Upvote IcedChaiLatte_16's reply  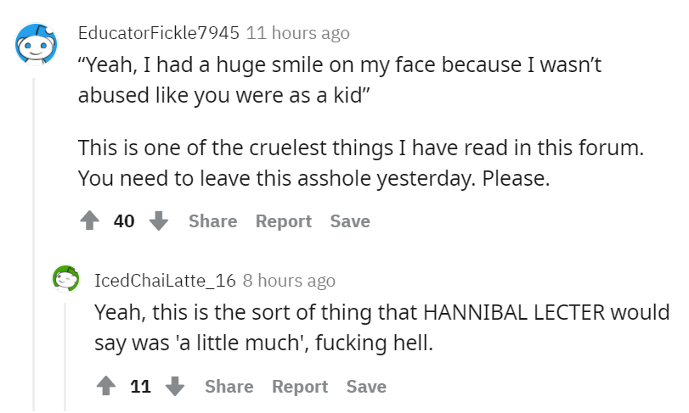point(106,386)
